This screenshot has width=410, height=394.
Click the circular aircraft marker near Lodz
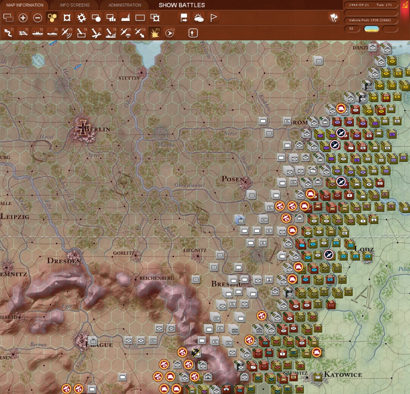click(329, 254)
